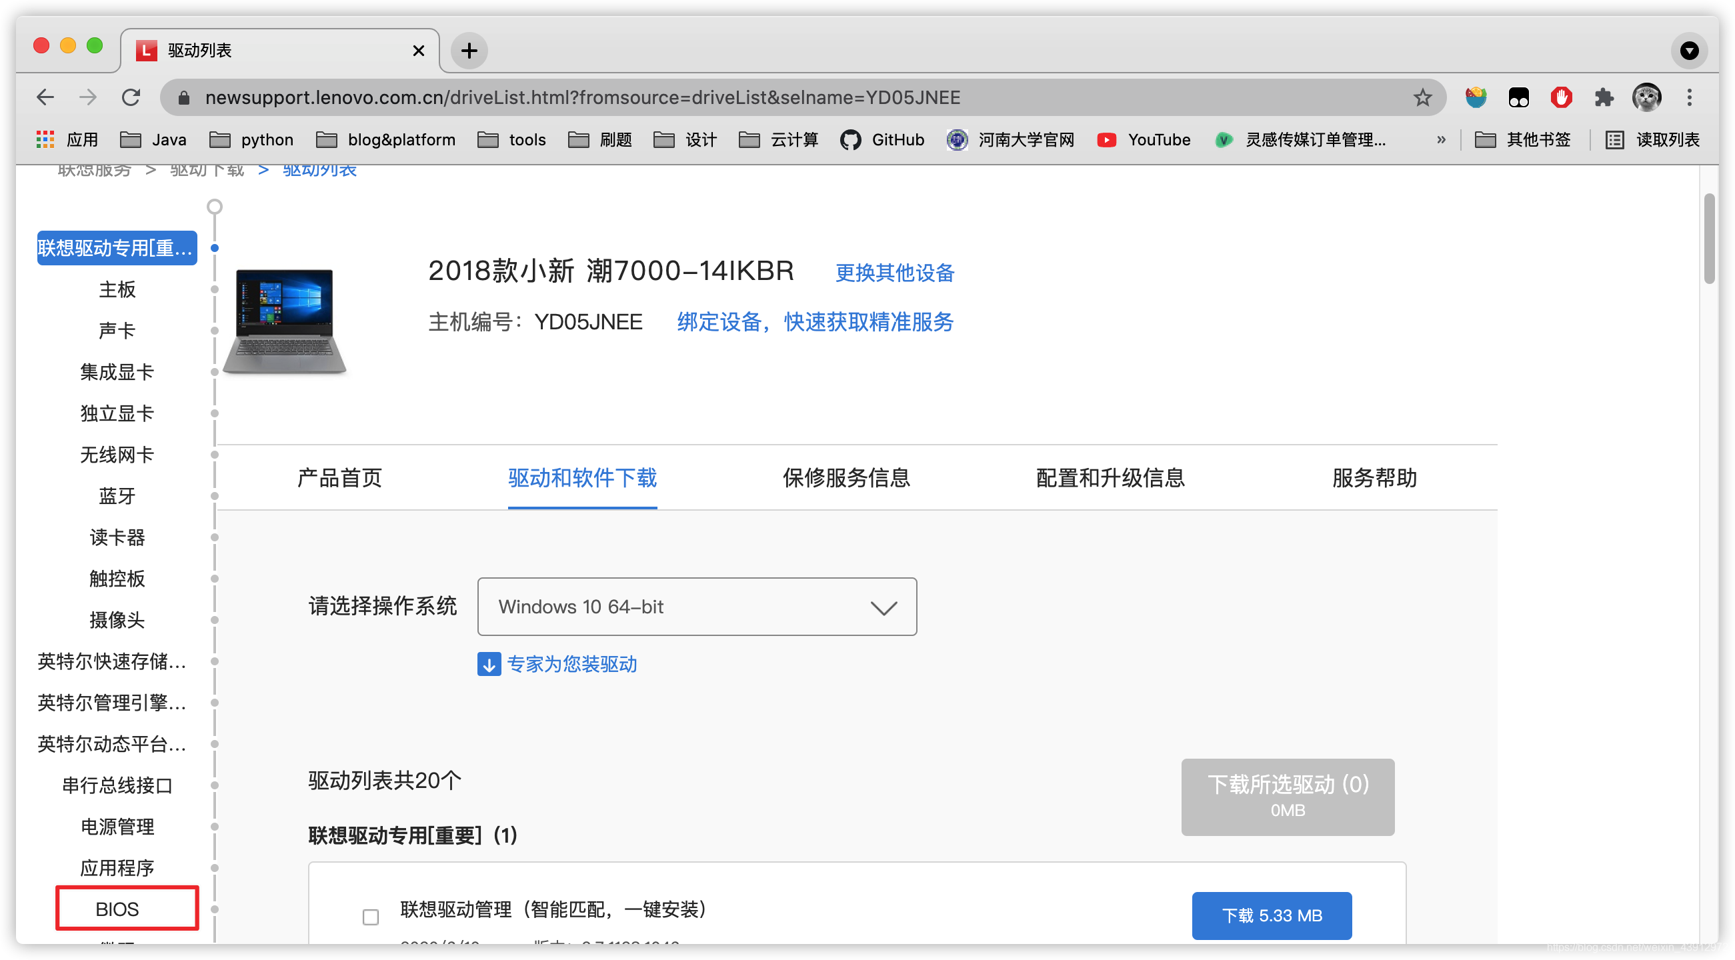Click the red hand adblock extension icon

click(x=1560, y=97)
